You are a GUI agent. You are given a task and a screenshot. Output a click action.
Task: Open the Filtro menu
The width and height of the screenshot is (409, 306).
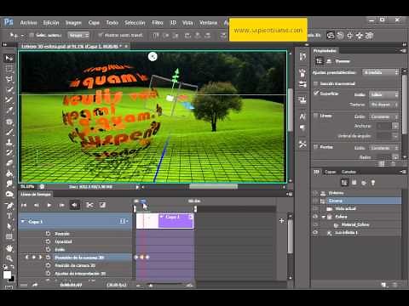[x=158, y=23]
